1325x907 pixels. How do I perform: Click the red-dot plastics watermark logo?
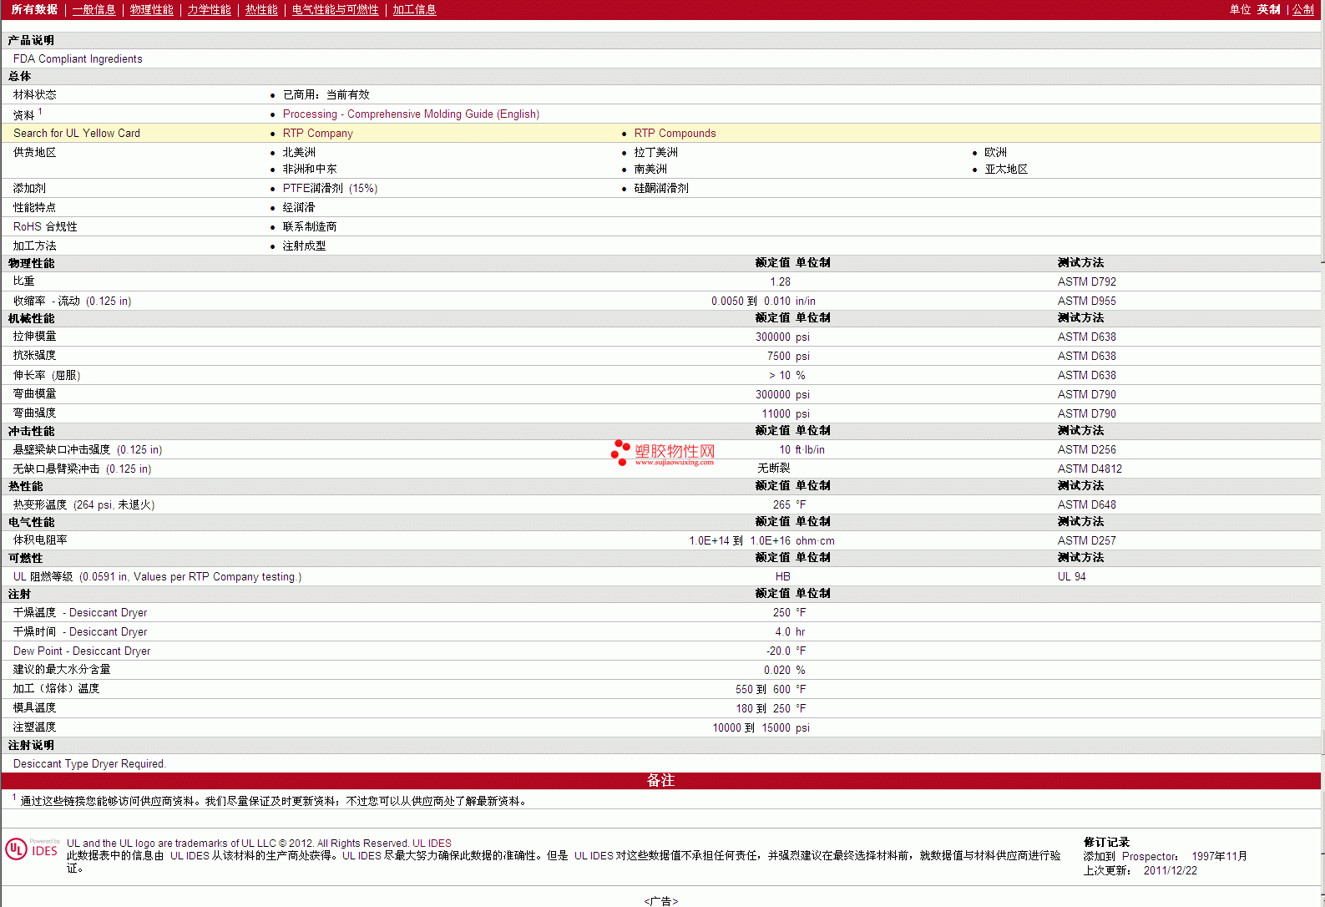click(662, 452)
